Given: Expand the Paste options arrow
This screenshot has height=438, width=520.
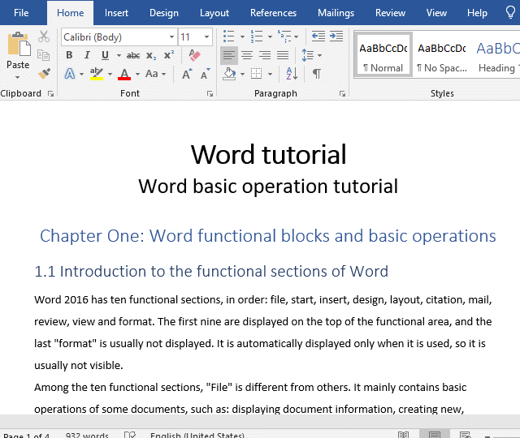Looking at the screenshot, I should (x=18, y=77).
